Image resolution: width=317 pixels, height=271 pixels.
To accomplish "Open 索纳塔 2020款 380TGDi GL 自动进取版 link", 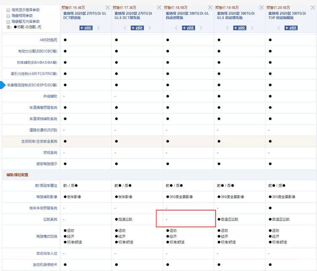I will (x=187, y=16).
